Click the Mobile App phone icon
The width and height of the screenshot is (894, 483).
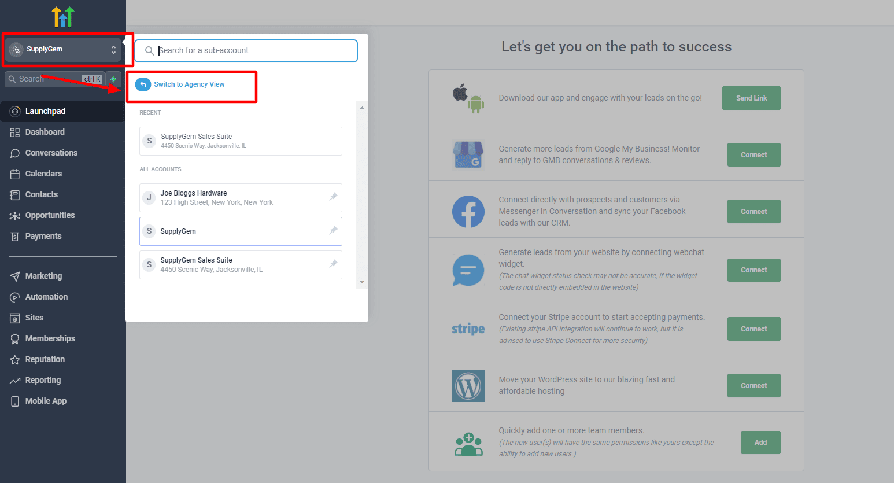[15, 401]
